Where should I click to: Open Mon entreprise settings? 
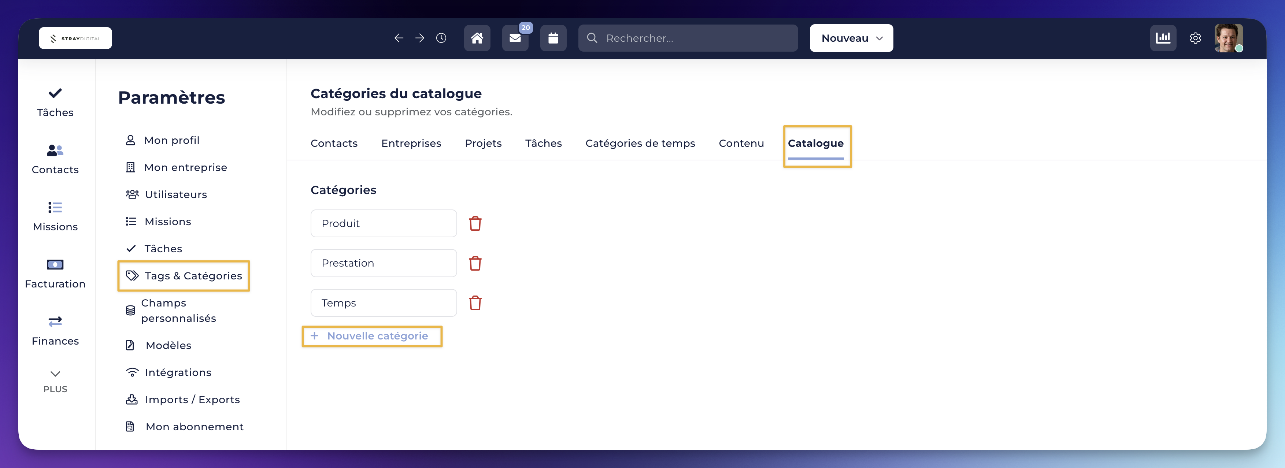[x=176, y=168]
